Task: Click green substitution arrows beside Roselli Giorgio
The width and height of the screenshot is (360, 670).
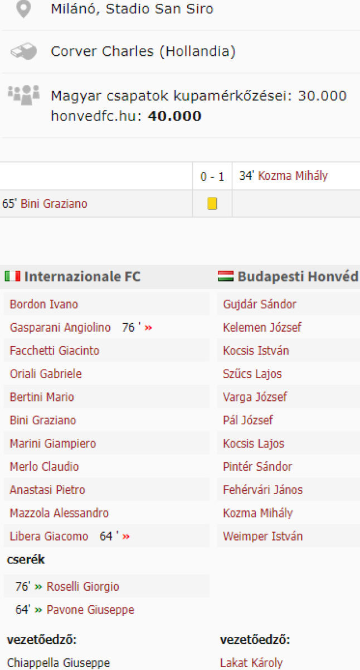Action: (x=38, y=587)
